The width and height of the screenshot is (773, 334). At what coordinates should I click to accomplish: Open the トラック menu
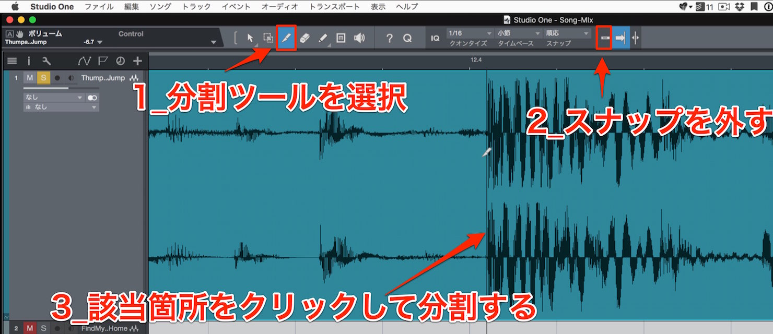pyautogui.click(x=196, y=6)
